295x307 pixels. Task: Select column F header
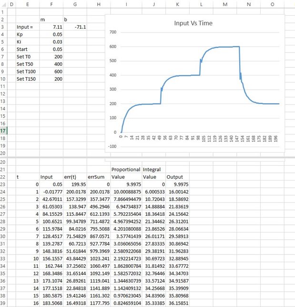[x=51, y=4]
